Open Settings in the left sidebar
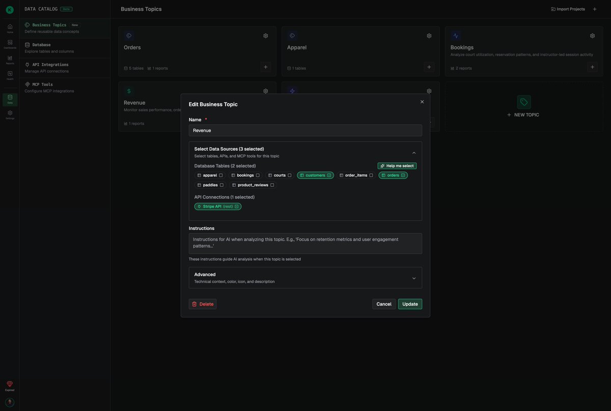 tap(10, 115)
